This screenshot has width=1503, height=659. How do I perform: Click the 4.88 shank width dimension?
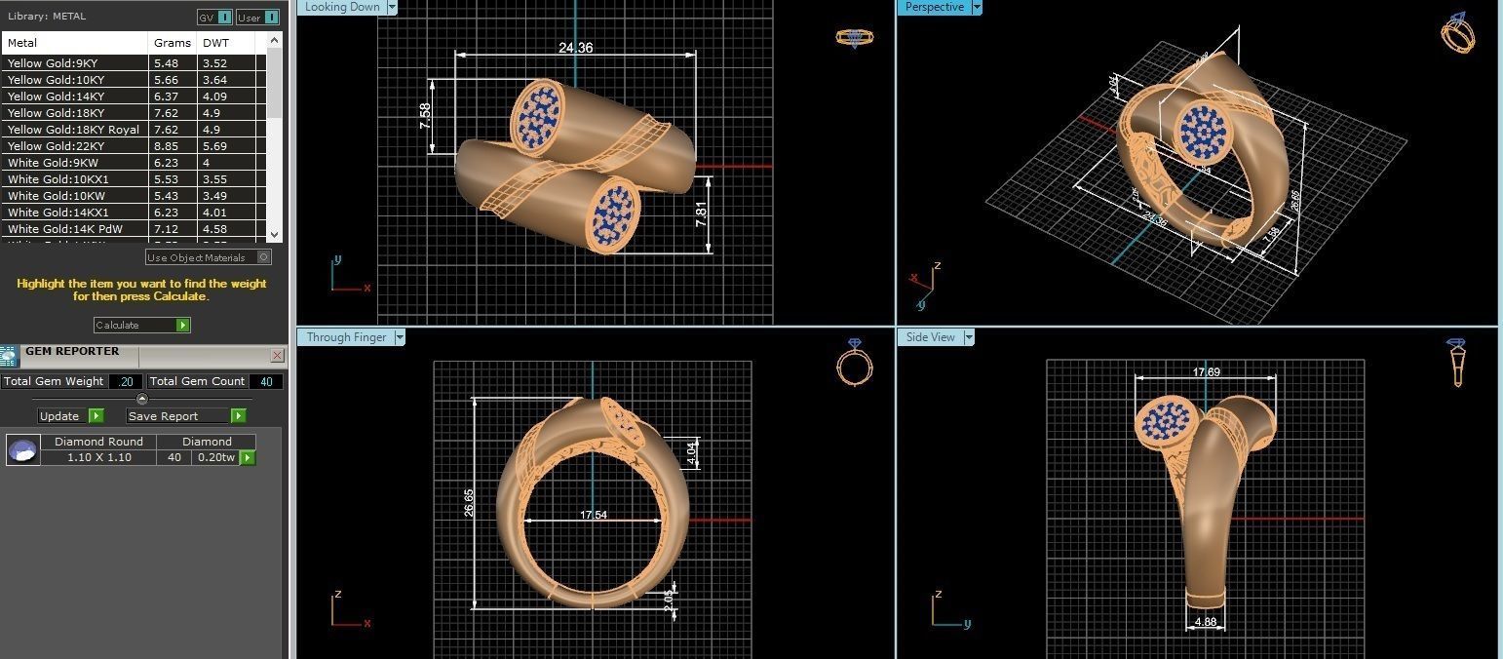[1206, 622]
